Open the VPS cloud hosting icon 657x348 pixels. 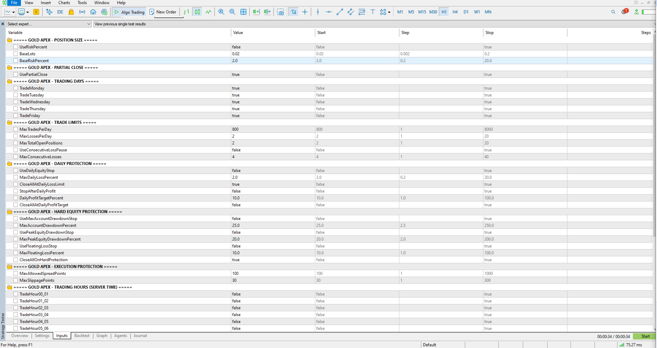click(x=93, y=12)
